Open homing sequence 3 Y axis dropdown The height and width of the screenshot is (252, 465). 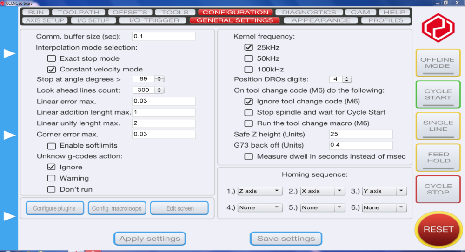[385, 191]
